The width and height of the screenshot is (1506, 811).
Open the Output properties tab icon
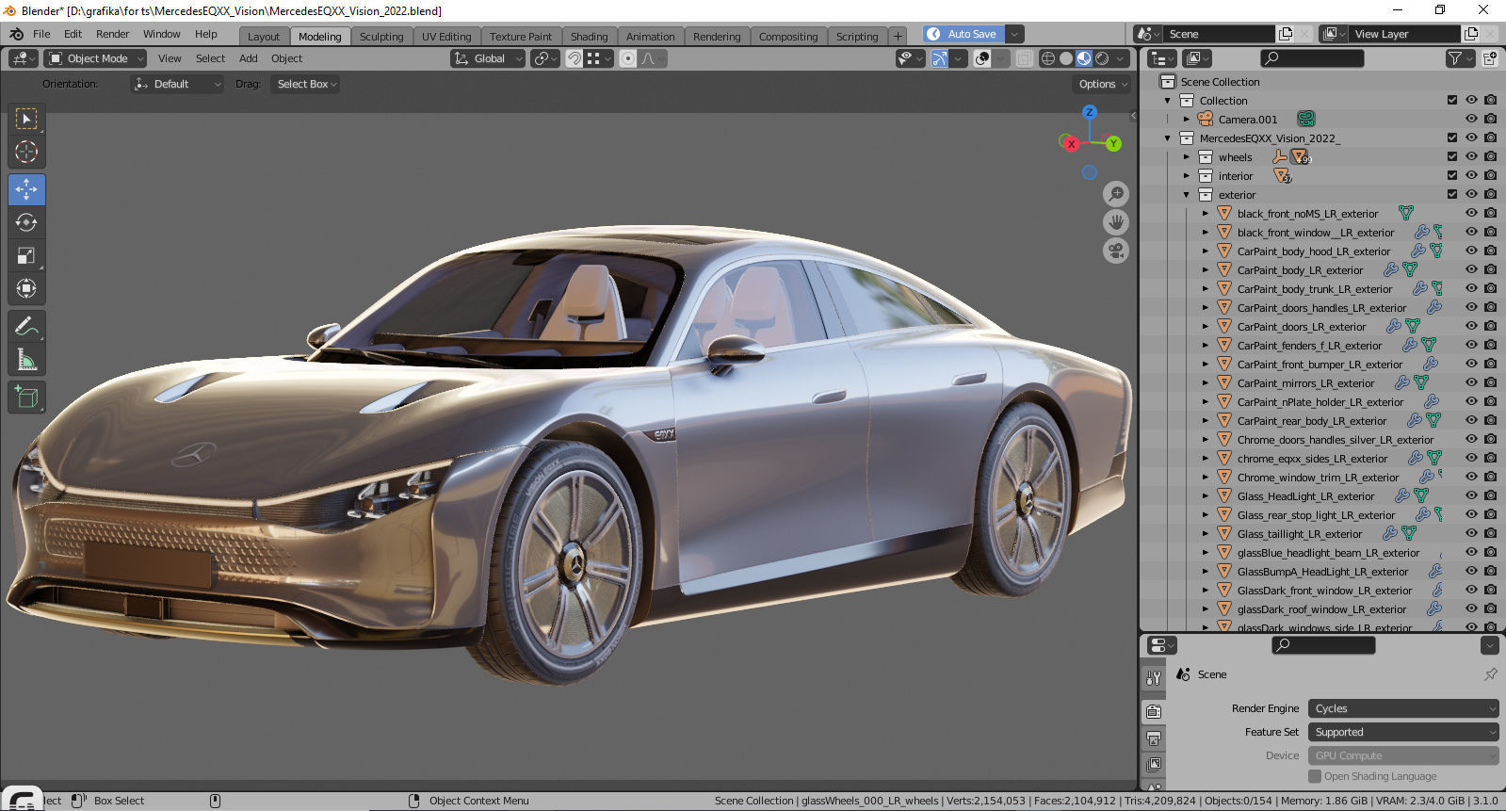point(1154,738)
